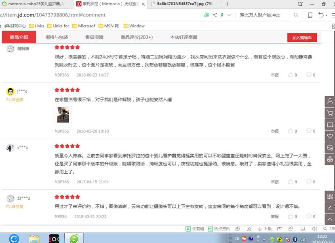Click the browser share icon in the address bar
Screen dimensions: 335x243
215,15
